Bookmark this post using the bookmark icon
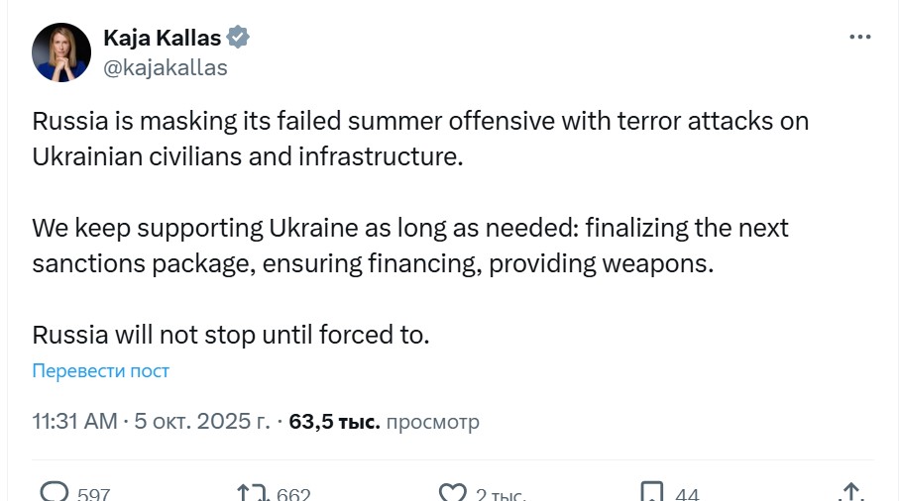The image size is (899, 501). coord(651,492)
